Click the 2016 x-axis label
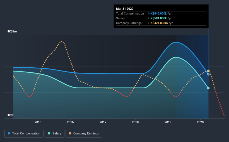This screenshot has height=142, width=229. click(70, 122)
